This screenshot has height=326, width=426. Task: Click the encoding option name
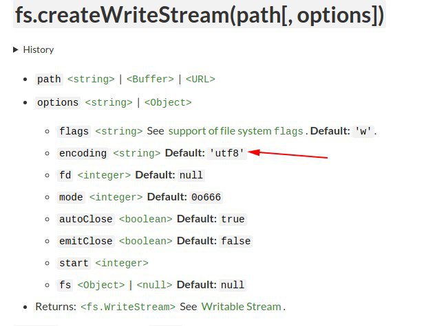[x=83, y=153]
